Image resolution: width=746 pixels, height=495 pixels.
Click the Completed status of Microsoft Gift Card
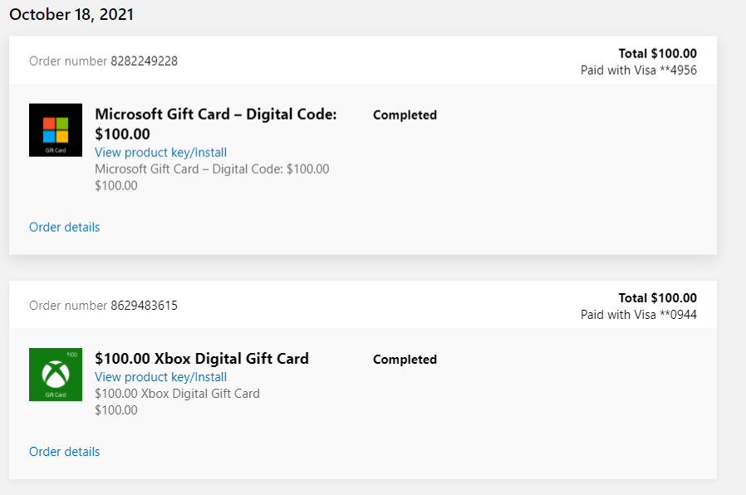point(405,115)
